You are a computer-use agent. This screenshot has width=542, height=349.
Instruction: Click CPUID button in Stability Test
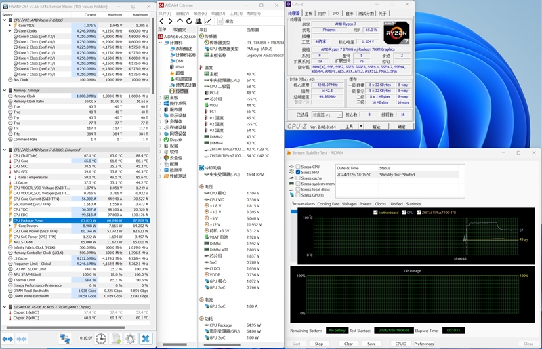click(401, 344)
